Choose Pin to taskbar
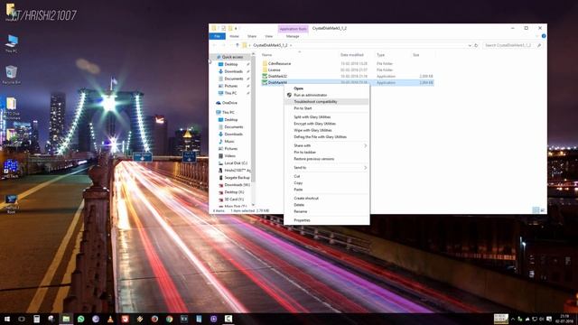Screen dimensions: 578x325 click(x=305, y=153)
